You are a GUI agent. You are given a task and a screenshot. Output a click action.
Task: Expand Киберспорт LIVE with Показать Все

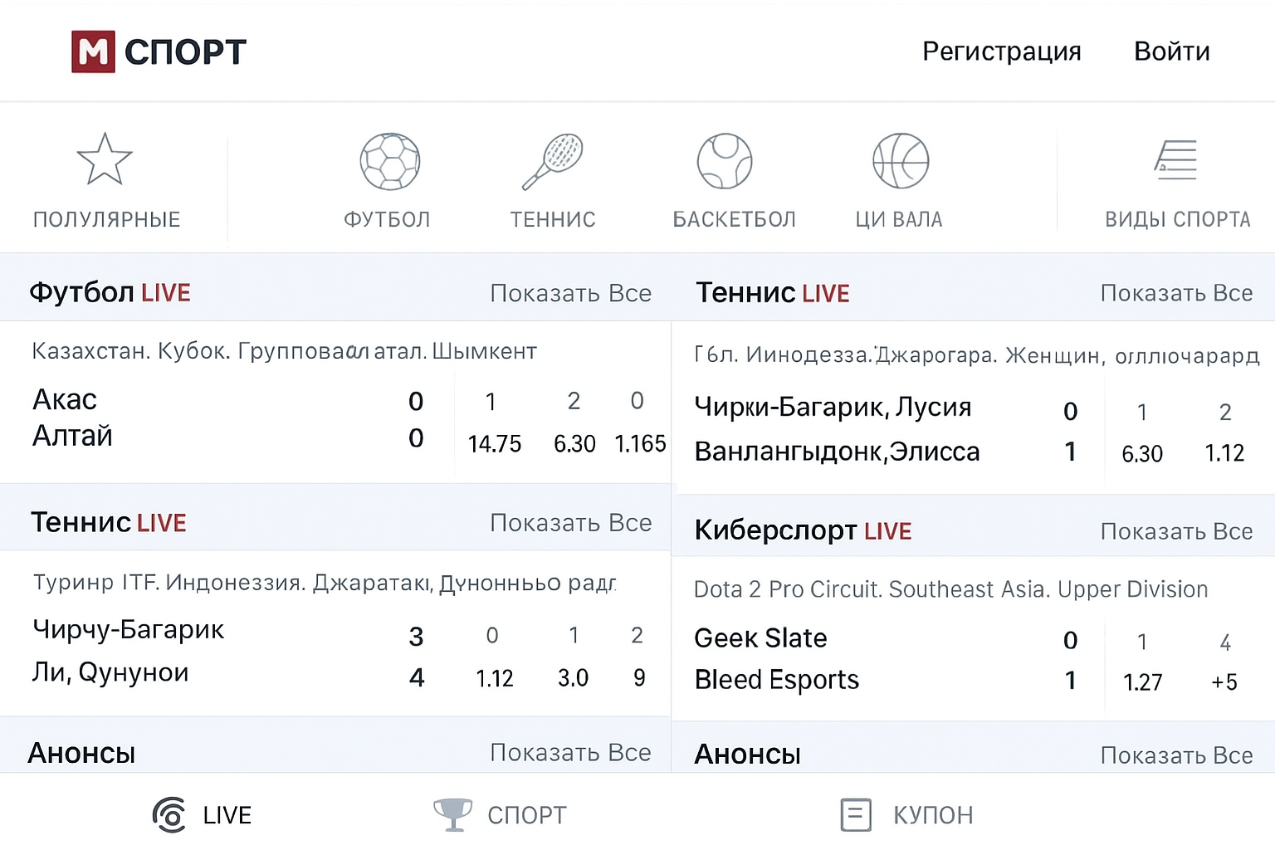[x=1176, y=531]
